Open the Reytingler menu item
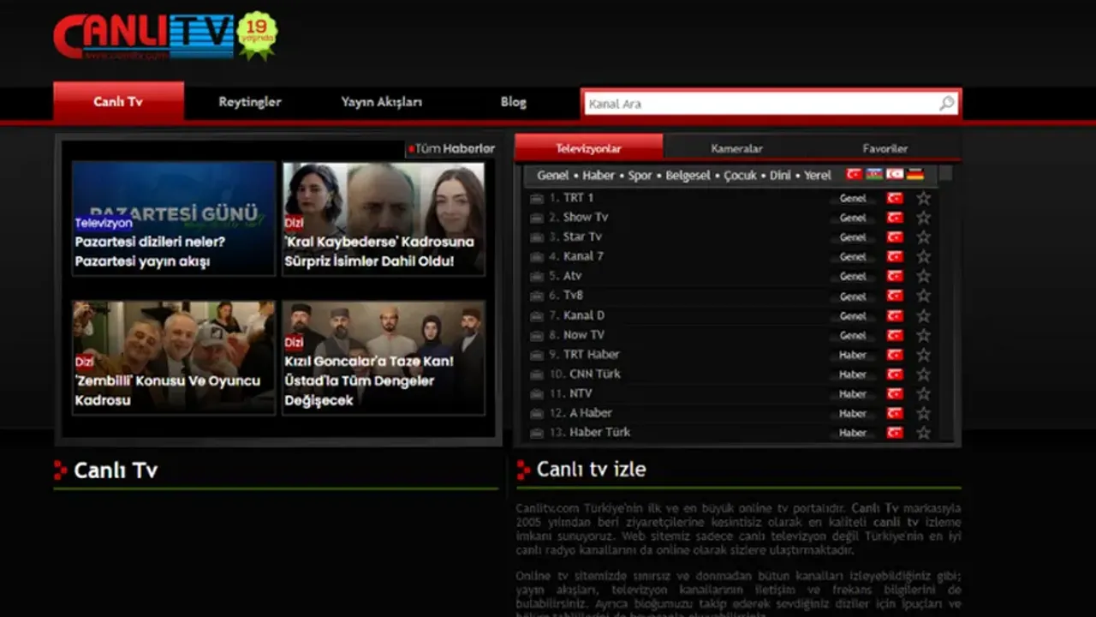 coord(249,102)
